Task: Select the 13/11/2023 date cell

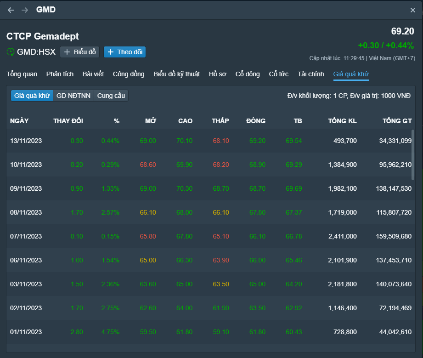Action: point(26,141)
